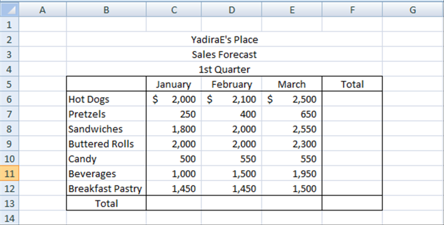Viewport: 444px width, 225px height.
Task: Select column header C
Action: point(174,10)
